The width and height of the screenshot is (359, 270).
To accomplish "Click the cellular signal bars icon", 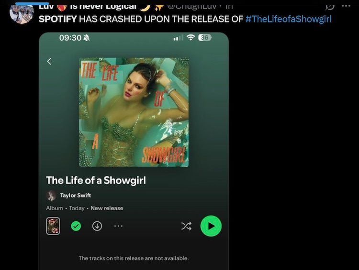I will tap(179, 38).
